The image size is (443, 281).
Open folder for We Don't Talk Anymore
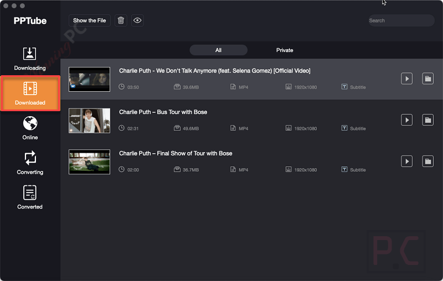point(427,79)
